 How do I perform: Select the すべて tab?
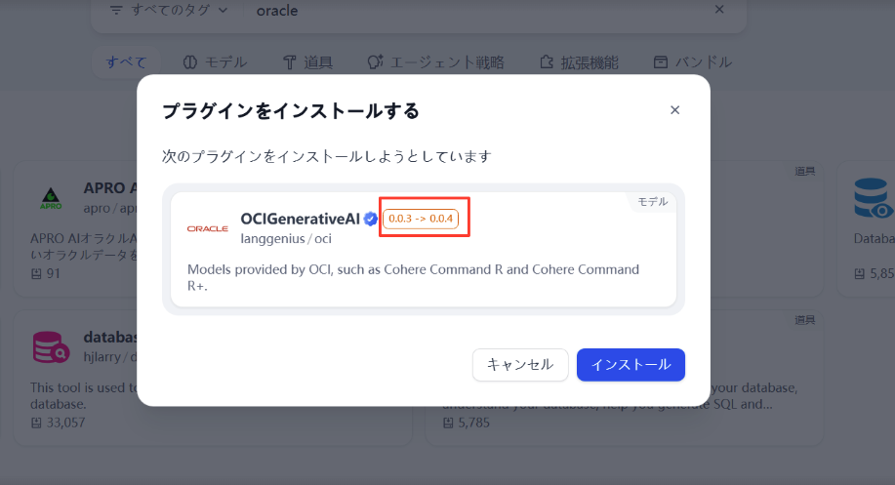coord(126,62)
